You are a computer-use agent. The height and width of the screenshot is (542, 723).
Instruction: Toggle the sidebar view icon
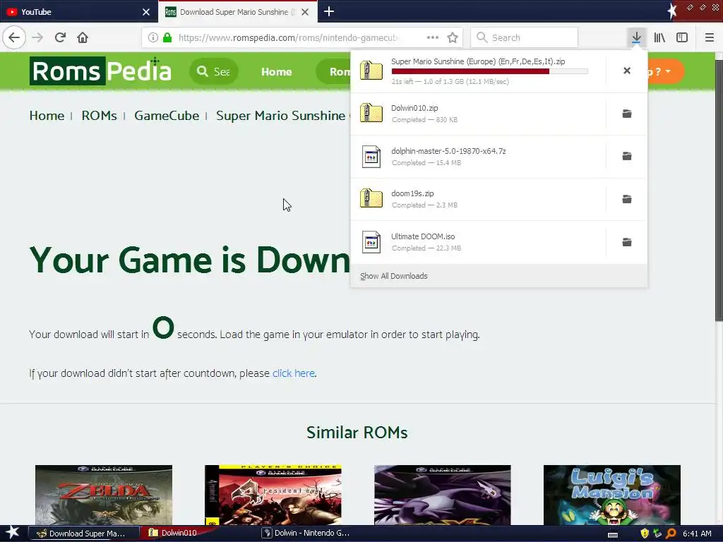point(682,37)
